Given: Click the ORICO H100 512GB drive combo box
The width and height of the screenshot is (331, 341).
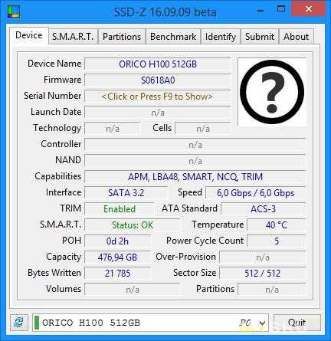Looking at the screenshot, I should [150, 323].
